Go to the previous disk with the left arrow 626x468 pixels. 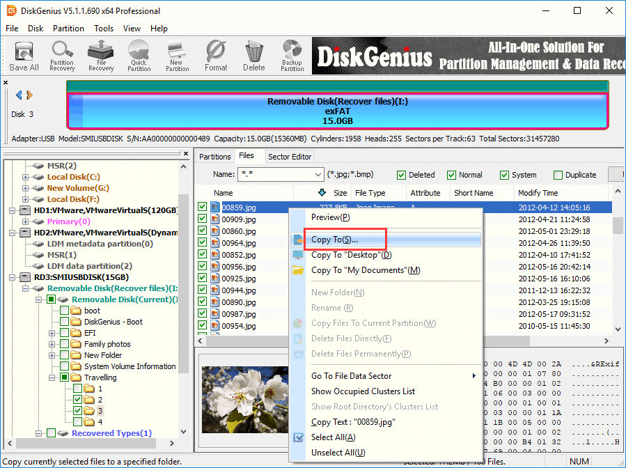19,95
